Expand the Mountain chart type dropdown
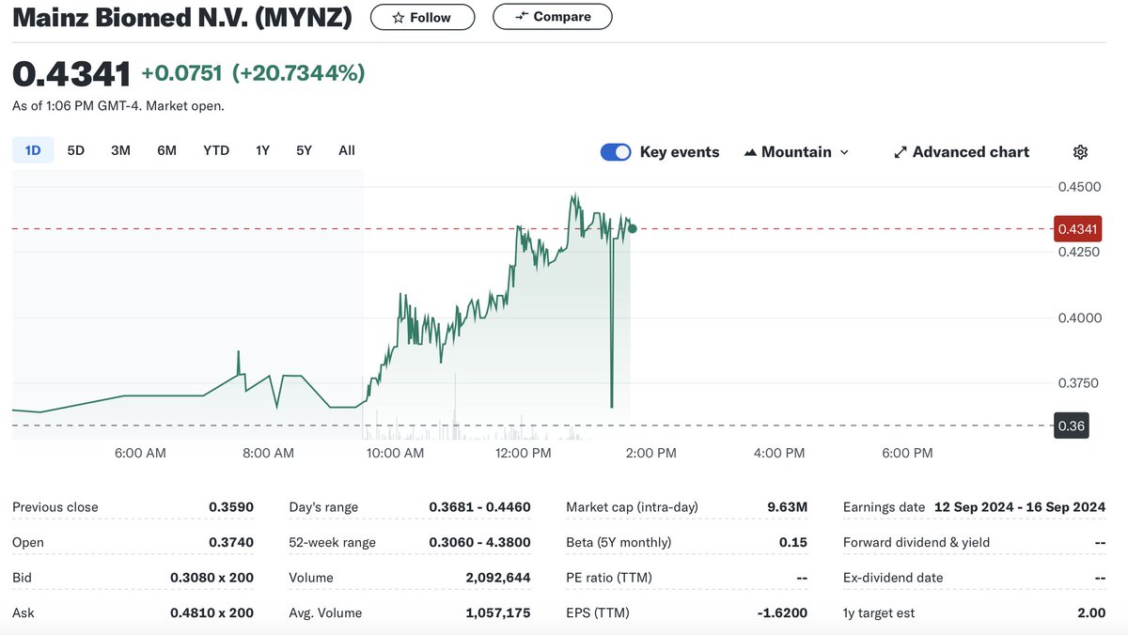 click(796, 152)
